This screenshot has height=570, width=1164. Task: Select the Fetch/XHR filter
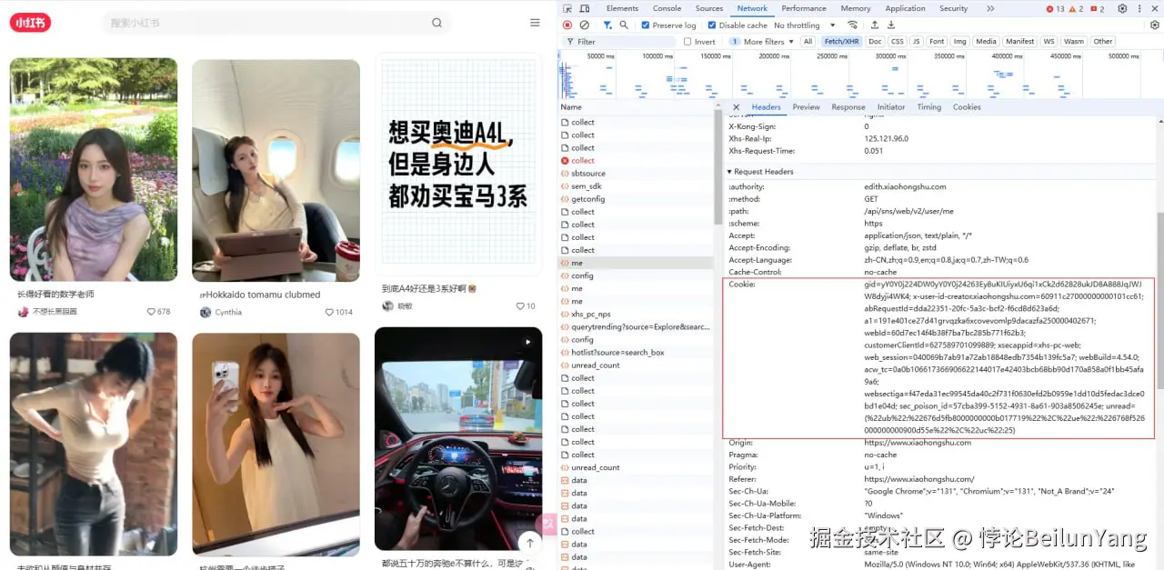pos(841,42)
